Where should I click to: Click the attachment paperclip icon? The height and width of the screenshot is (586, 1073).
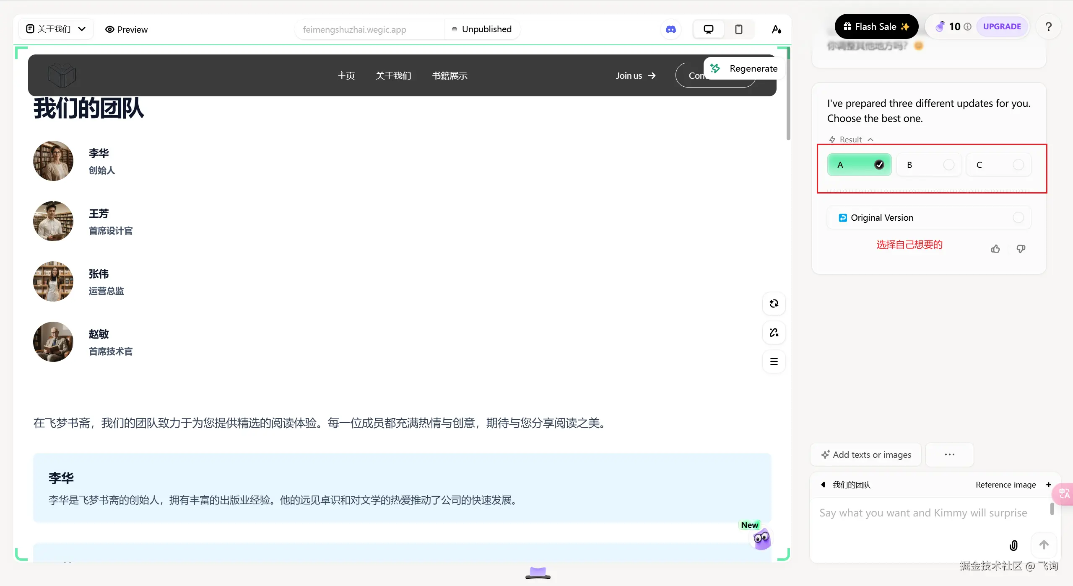pos(1013,545)
